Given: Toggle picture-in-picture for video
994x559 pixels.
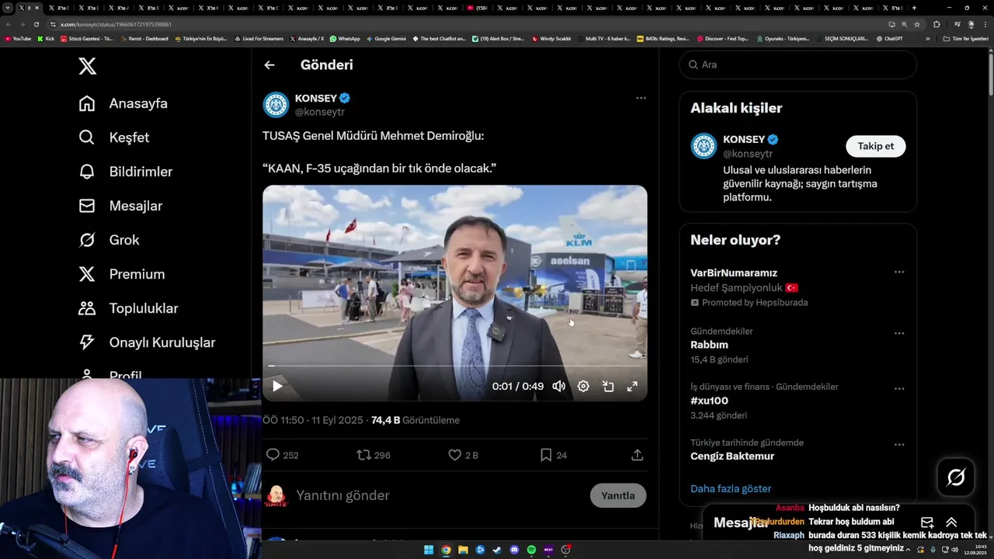Looking at the screenshot, I should [x=608, y=386].
